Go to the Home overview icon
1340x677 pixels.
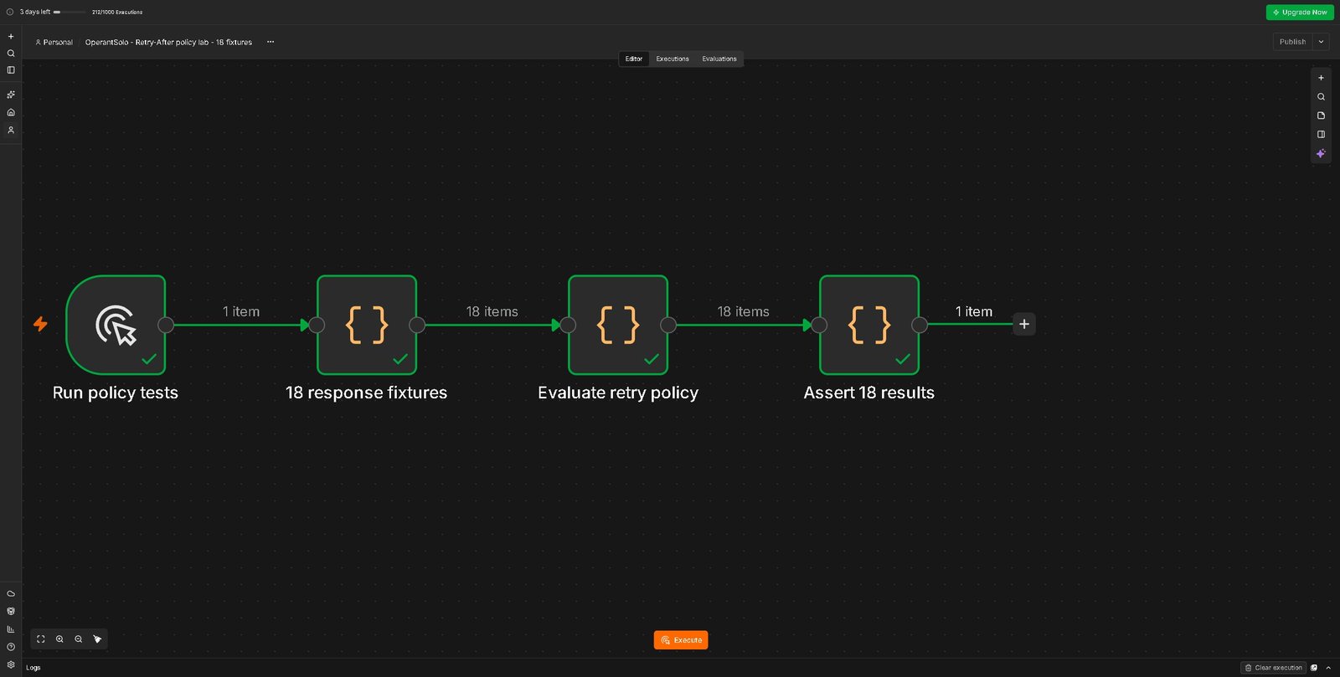click(11, 112)
